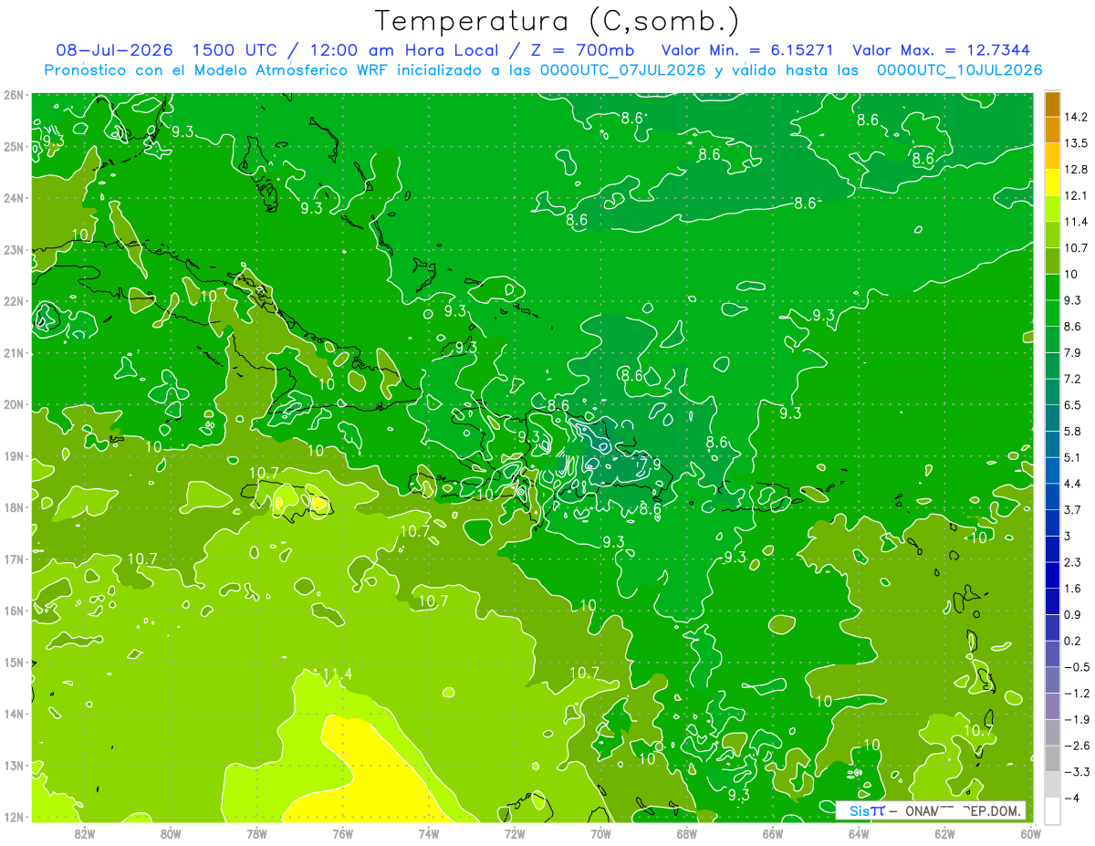
Task: Pick the purple swatch between -1.9 and -1.2
Action: pyautogui.click(x=1052, y=705)
